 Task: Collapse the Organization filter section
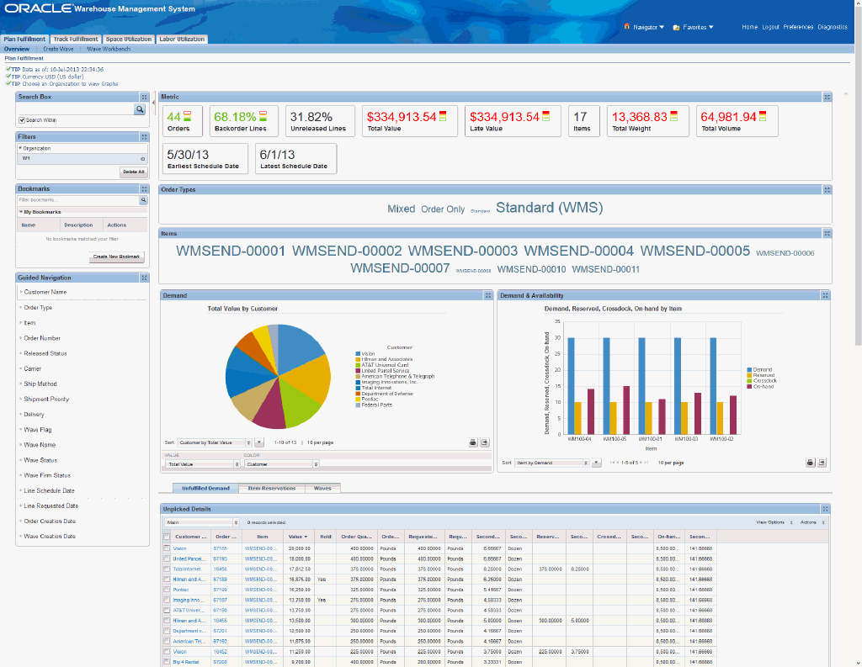(x=20, y=148)
